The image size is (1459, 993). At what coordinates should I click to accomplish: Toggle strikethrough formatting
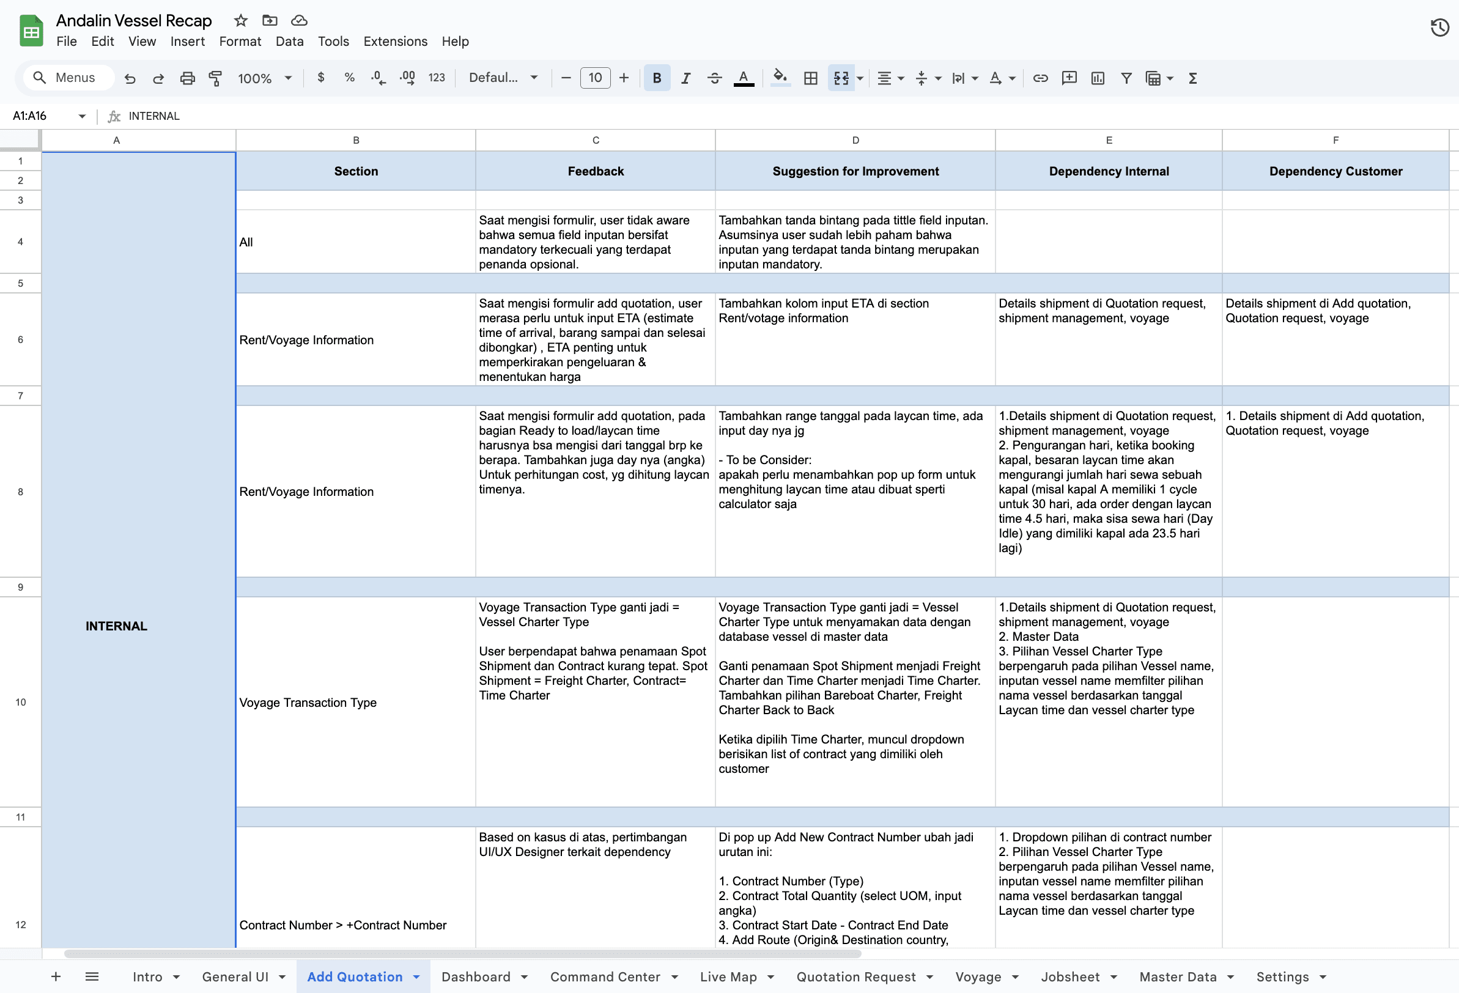(714, 78)
